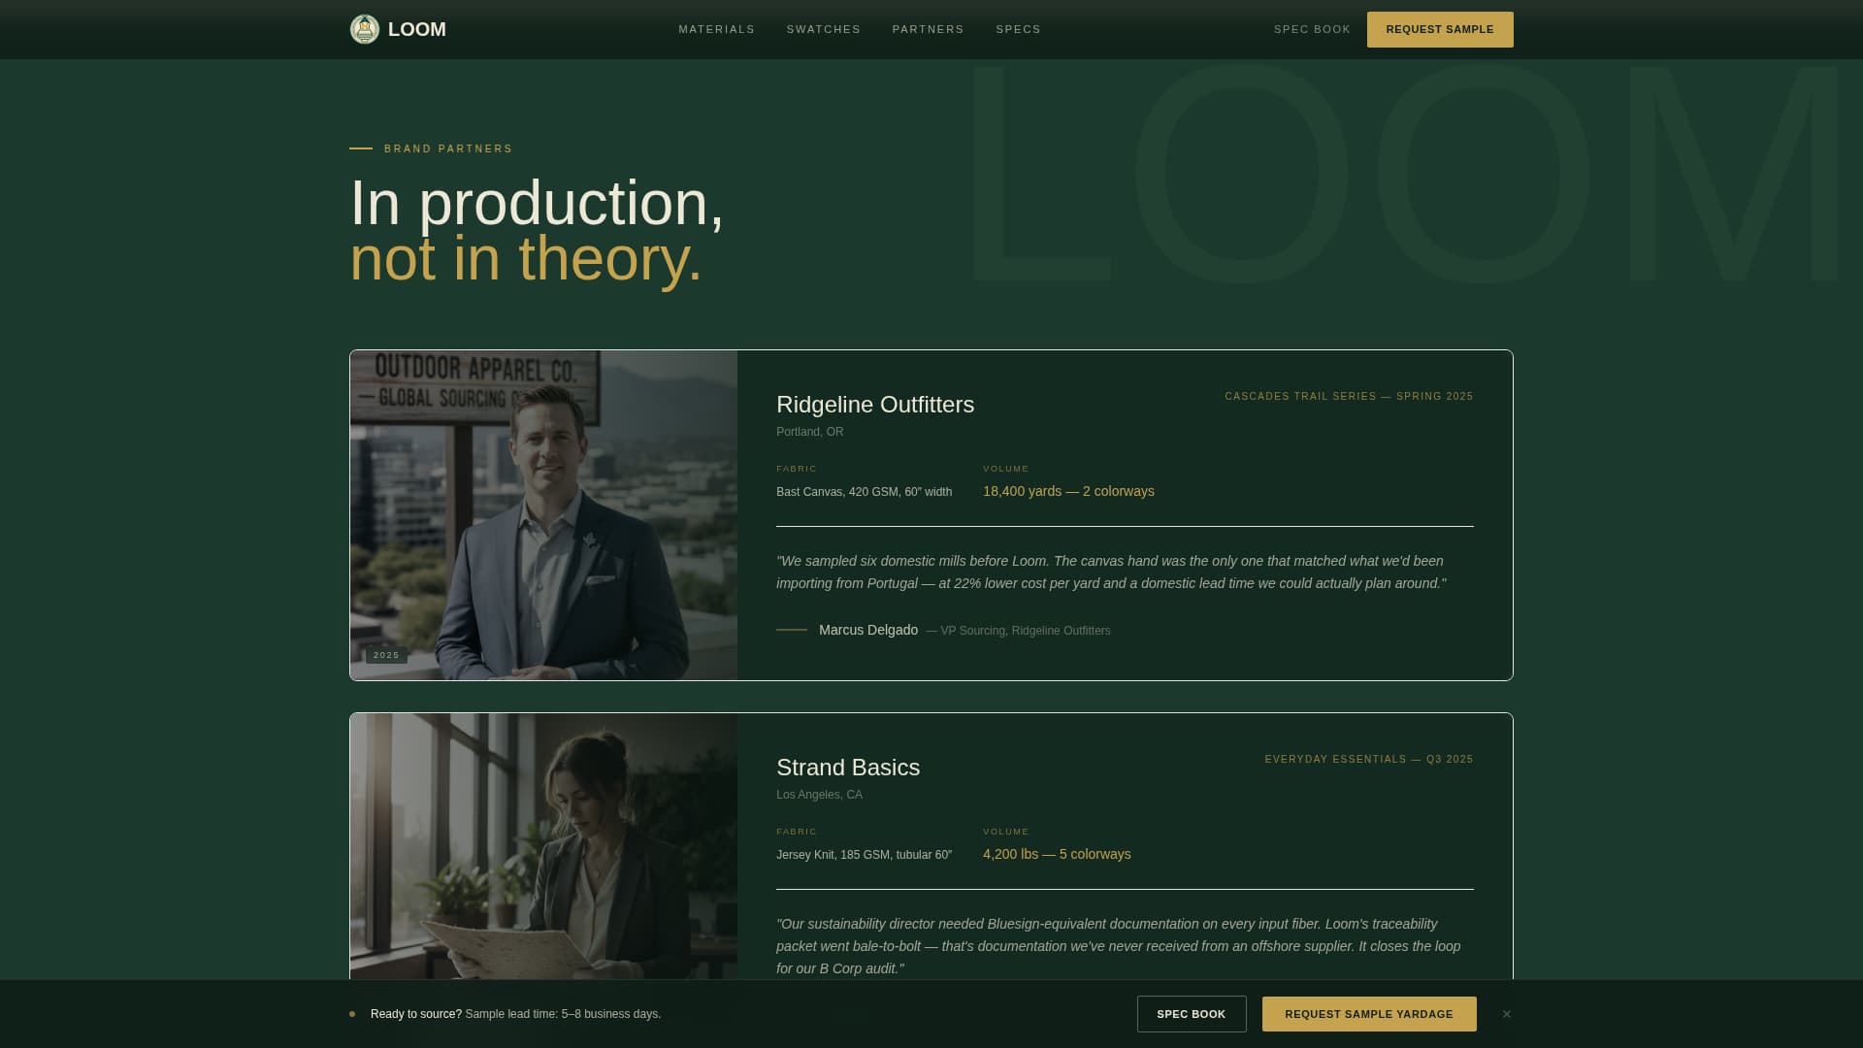Click Everyday Essentials Q3 2025 label

coord(1368,759)
